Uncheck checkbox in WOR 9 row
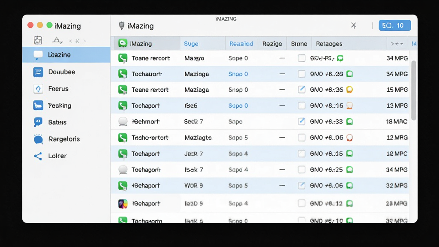 (x=301, y=185)
